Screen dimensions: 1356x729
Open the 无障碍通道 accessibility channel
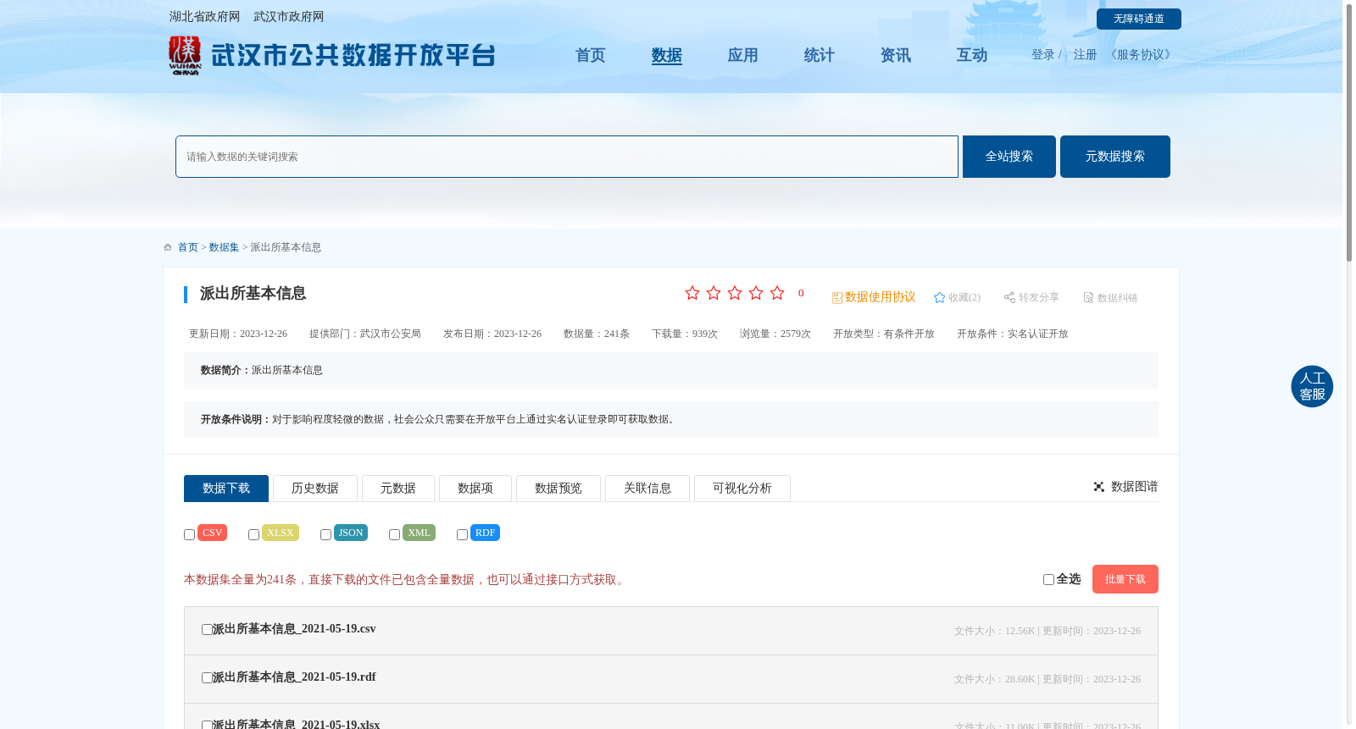[x=1139, y=19]
